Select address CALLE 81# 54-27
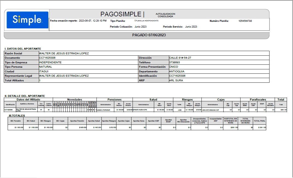Screen dimensions: 293x178 pyautogui.click(x=180, y=58)
